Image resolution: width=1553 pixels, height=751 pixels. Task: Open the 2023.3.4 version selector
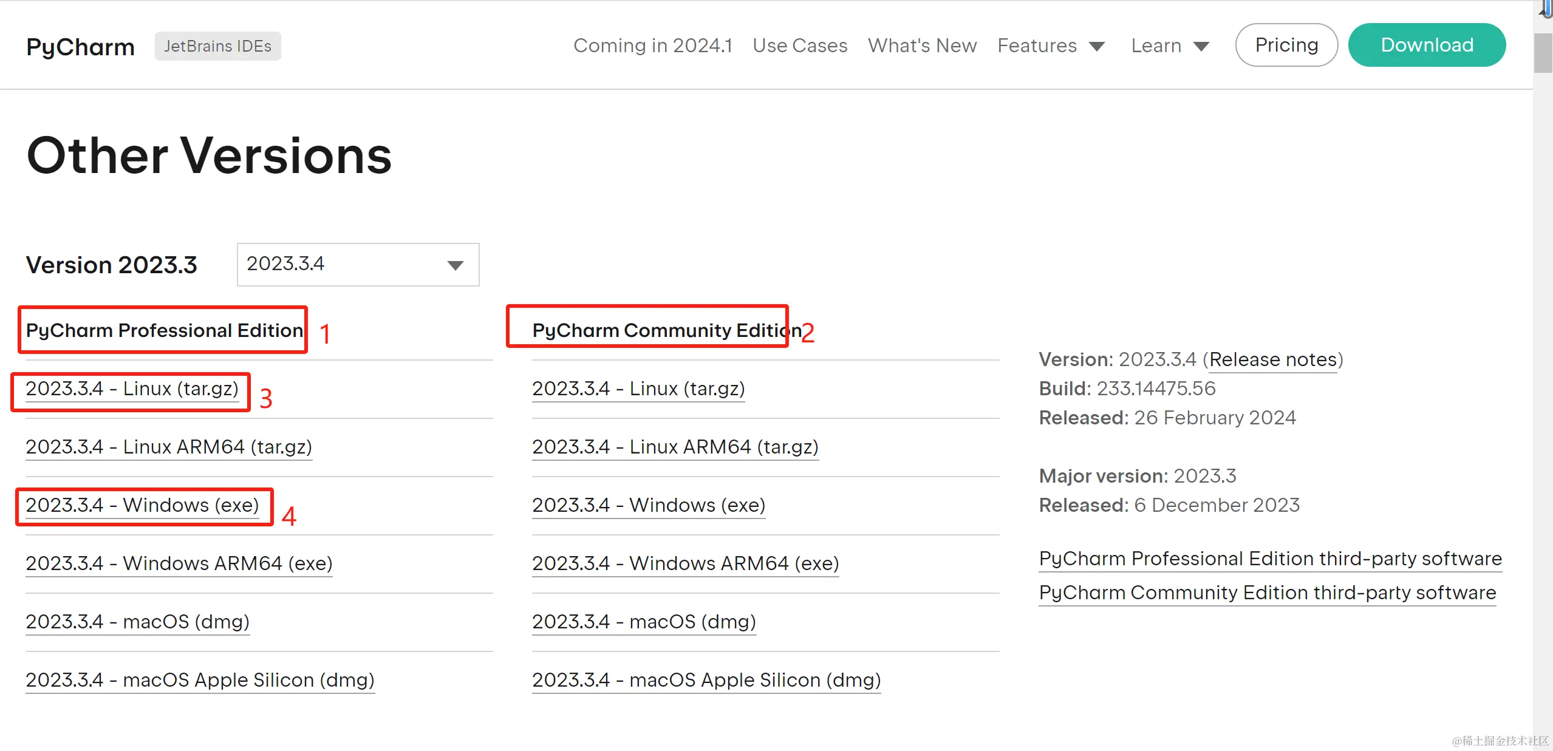click(x=358, y=264)
